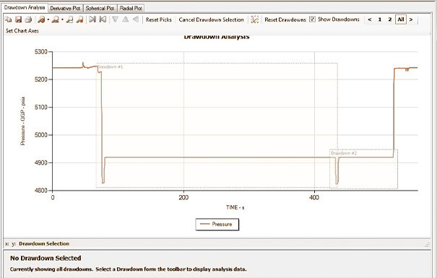Click the first zoom magnifier icon
Viewport: 437px width, 278px height.
click(41, 19)
